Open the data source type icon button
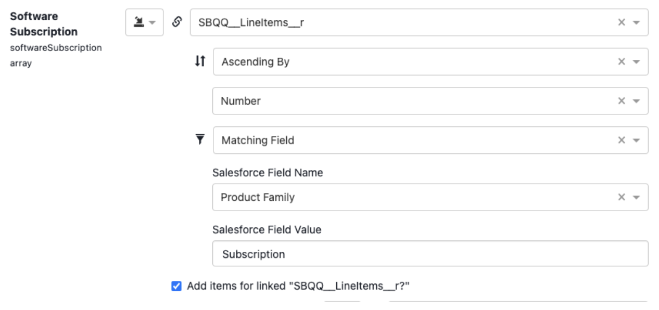The width and height of the screenshot is (659, 310). pyautogui.click(x=144, y=22)
